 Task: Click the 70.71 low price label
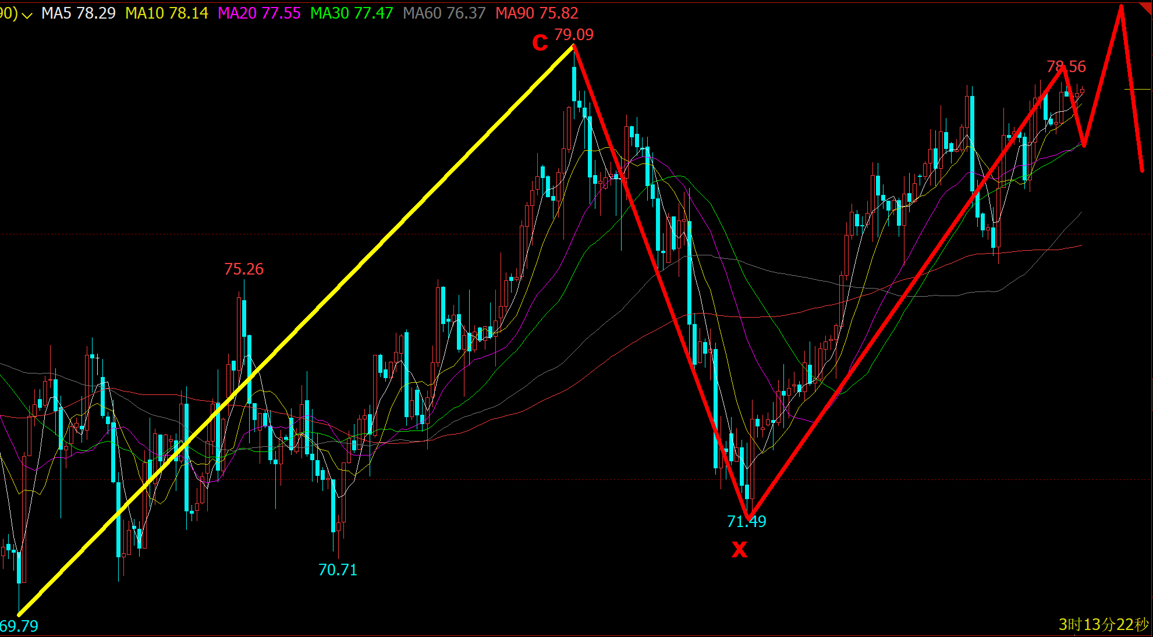point(338,570)
